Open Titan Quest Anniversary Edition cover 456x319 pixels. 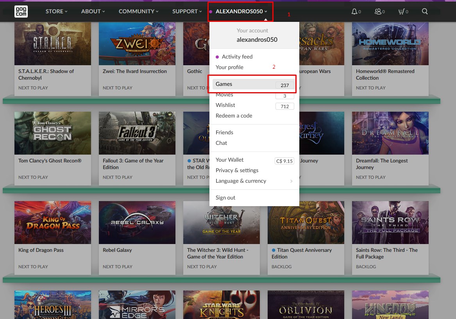pos(306,225)
